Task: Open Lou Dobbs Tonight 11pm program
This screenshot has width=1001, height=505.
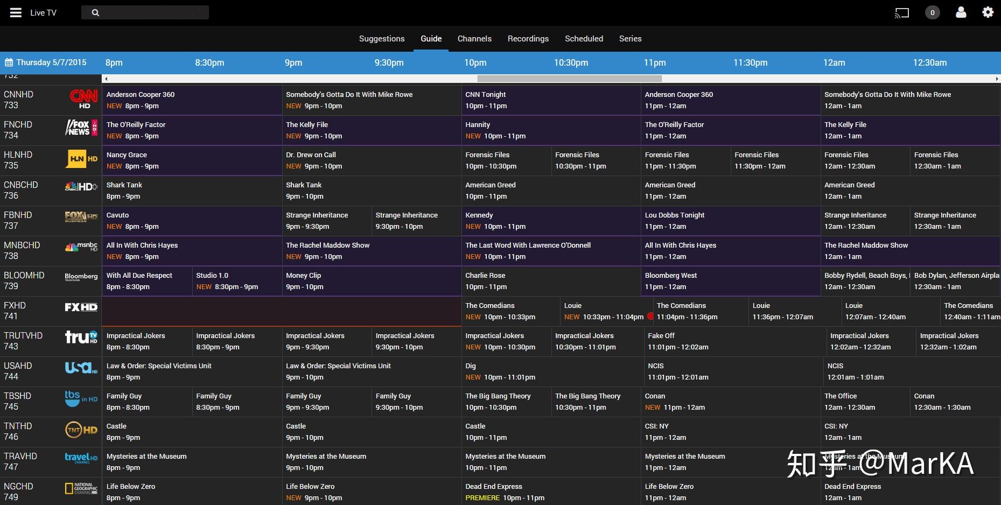Action: coord(731,221)
